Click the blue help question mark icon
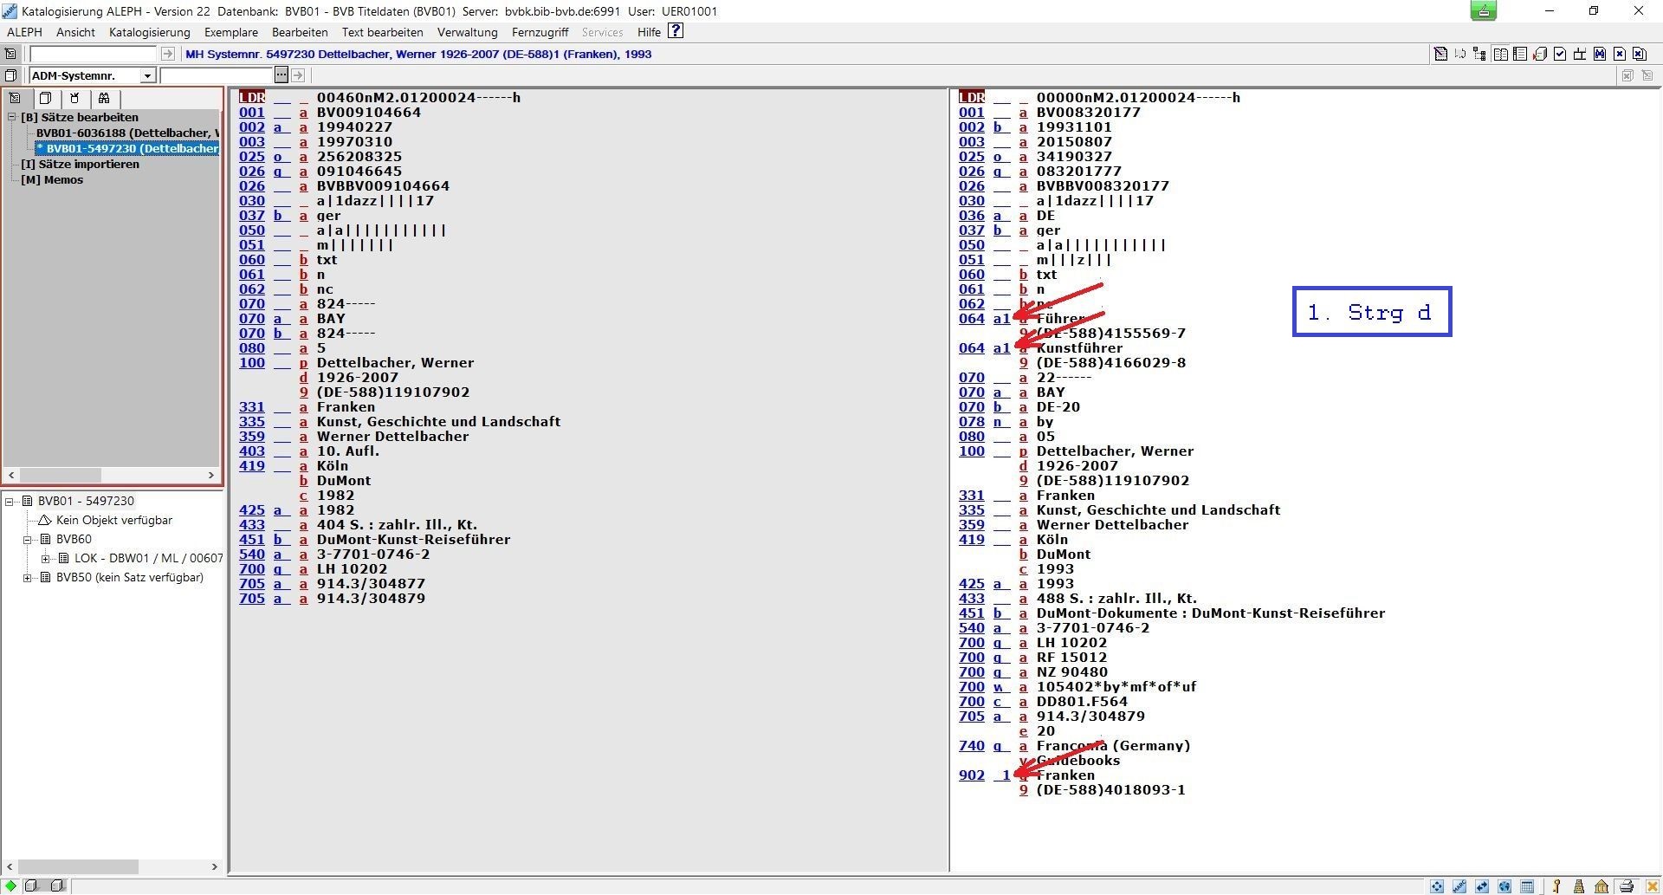The width and height of the screenshot is (1663, 895). tap(676, 31)
